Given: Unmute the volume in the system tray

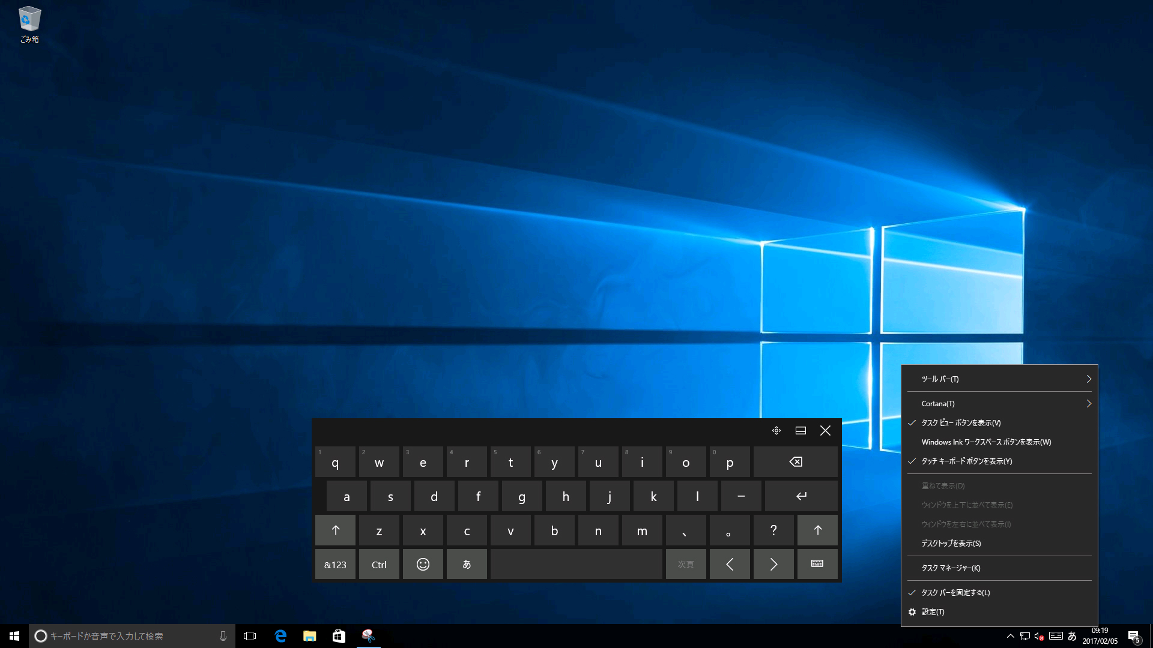Looking at the screenshot, I should click(x=1040, y=636).
